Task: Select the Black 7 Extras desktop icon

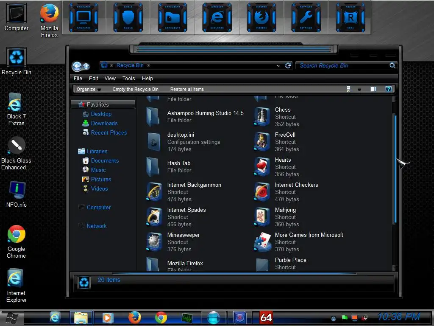Action: tap(17, 109)
